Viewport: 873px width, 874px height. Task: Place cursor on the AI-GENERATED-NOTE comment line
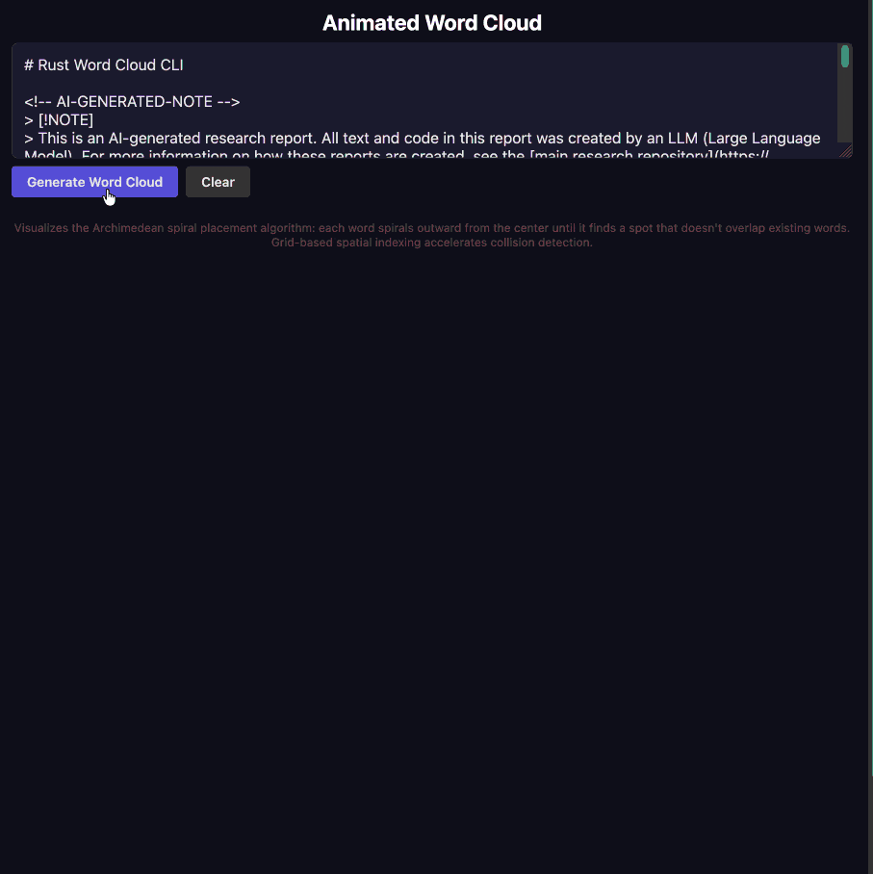click(132, 101)
